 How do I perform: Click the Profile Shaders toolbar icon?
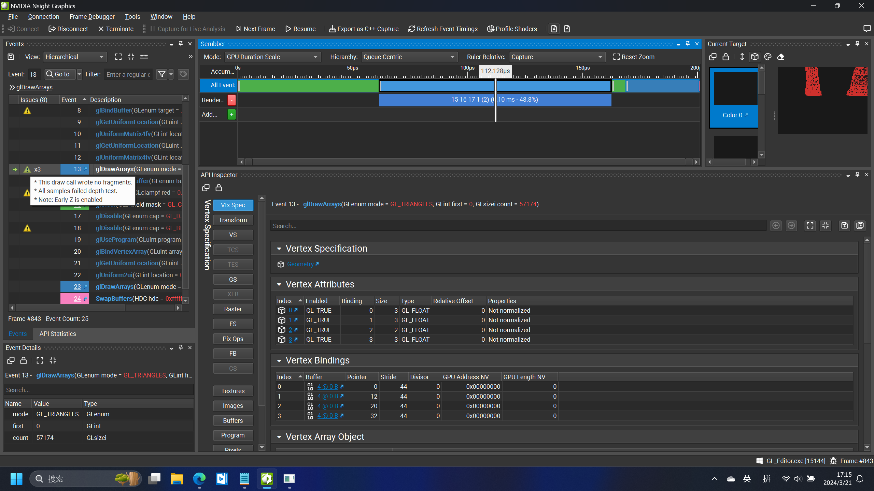pyautogui.click(x=491, y=29)
